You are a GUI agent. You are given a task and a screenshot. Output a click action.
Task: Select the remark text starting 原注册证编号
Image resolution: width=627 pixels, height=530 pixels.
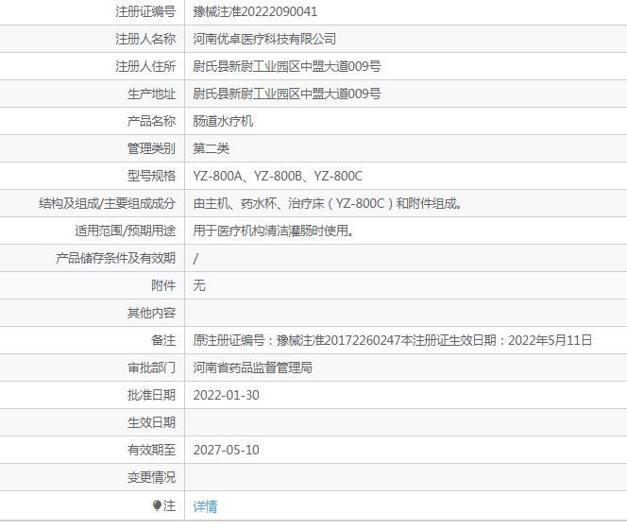[392, 340]
